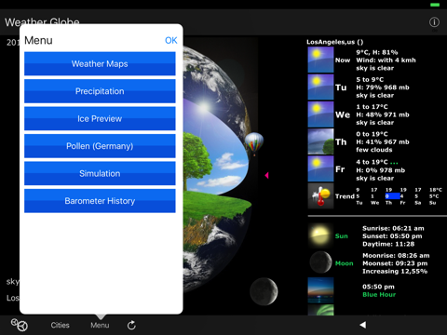
Task: Open Ice Preview
Action: click(100, 118)
